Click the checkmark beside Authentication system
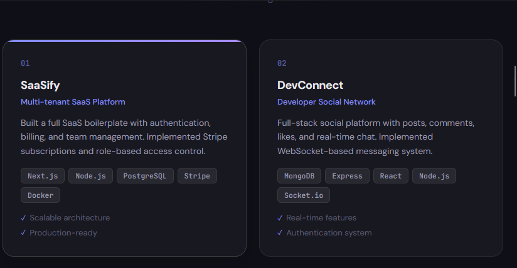This screenshot has height=268, width=517. coord(280,233)
